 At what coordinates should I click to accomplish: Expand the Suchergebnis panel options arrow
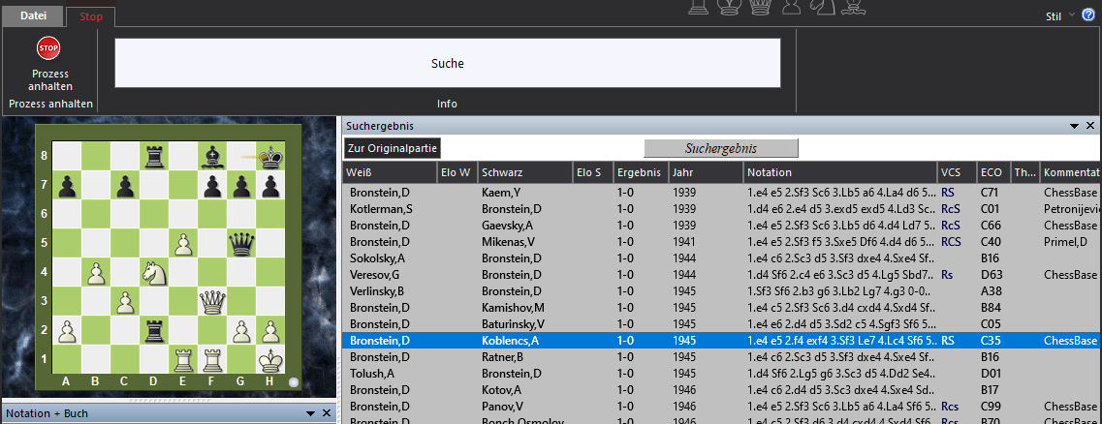(x=1074, y=126)
